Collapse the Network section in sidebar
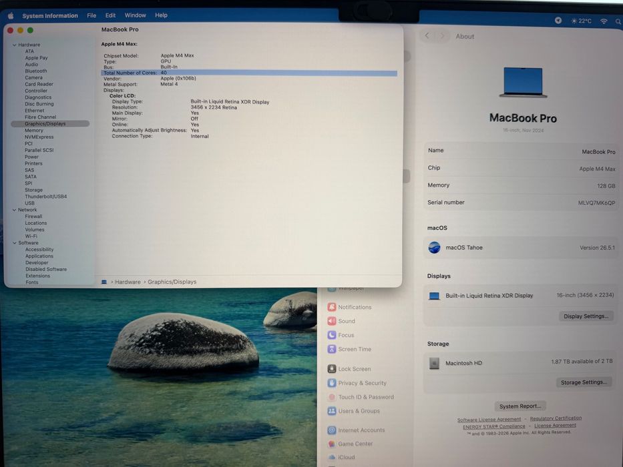This screenshot has width=623, height=467. 14,209
